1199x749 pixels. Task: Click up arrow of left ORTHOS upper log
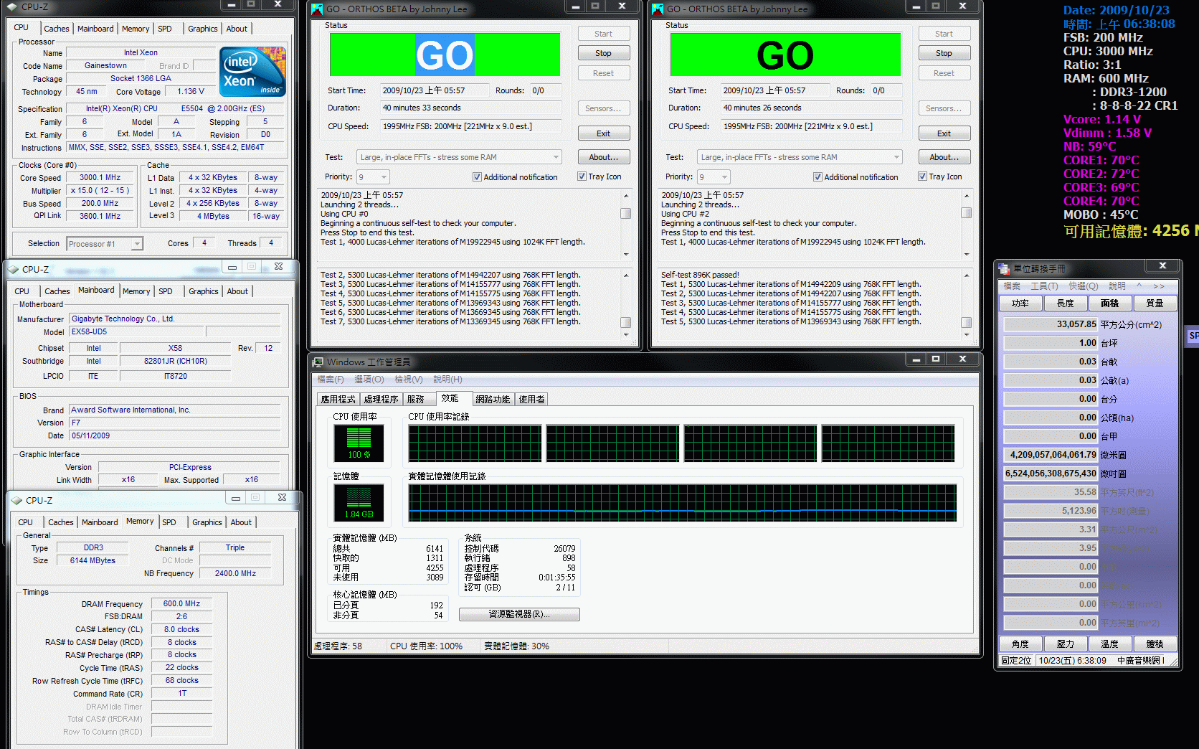pyautogui.click(x=626, y=196)
